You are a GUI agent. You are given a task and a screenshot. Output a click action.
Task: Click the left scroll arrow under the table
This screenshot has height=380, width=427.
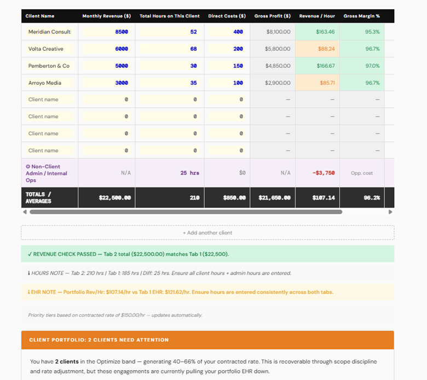[25, 212]
